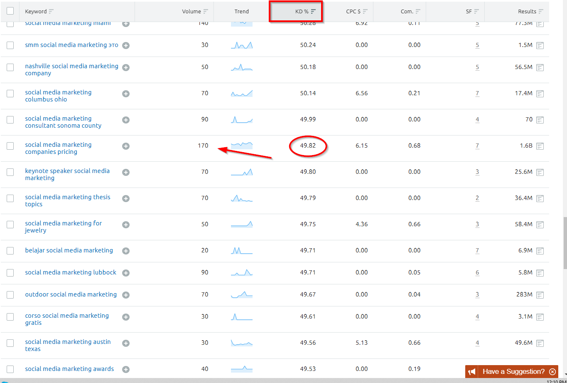Click the sort icon beside Keyword header
The width and height of the screenshot is (567, 383).
coord(51,12)
